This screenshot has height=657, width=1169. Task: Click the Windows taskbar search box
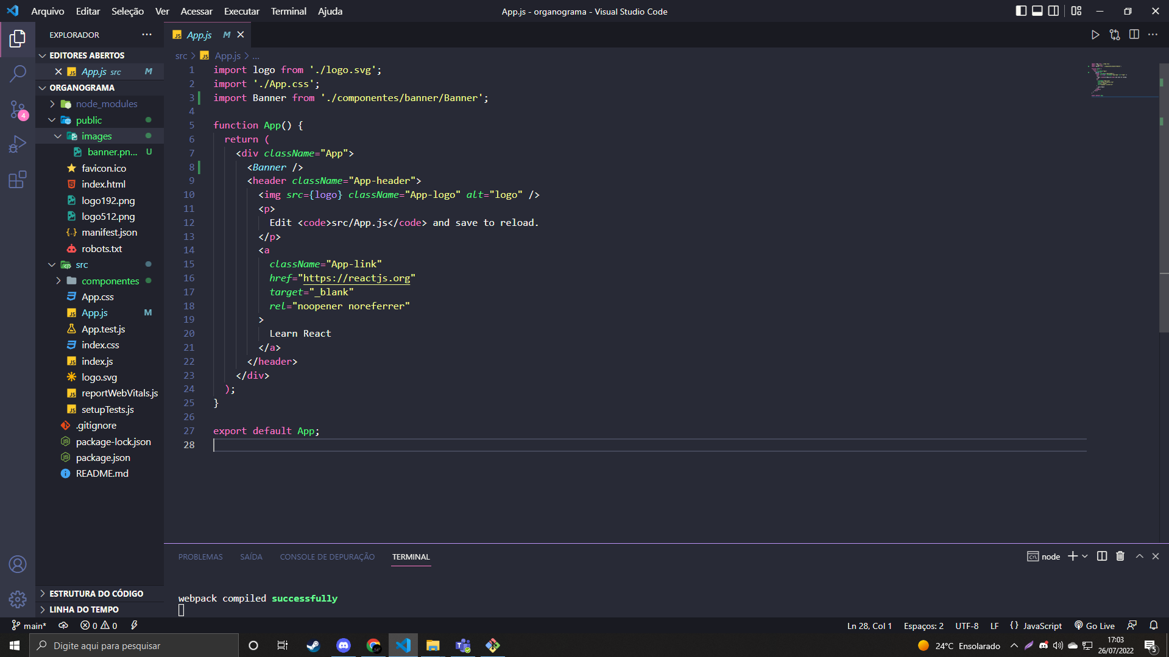[x=134, y=645]
